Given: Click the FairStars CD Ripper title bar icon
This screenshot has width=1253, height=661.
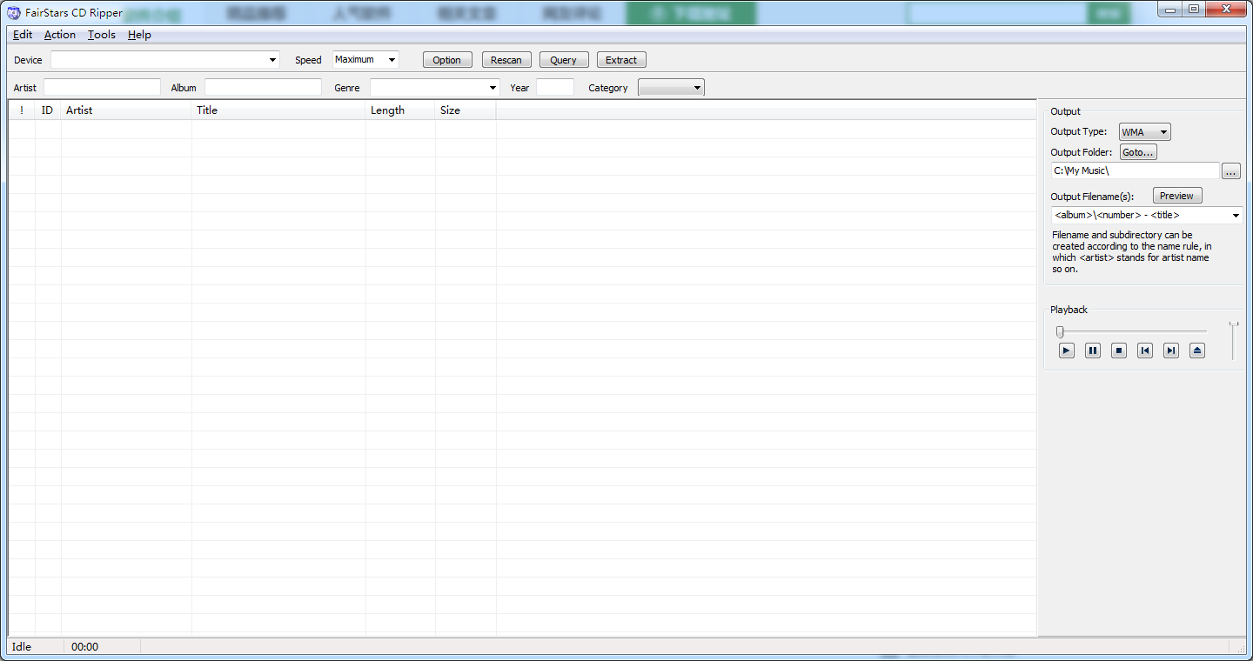Looking at the screenshot, I should [14, 13].
